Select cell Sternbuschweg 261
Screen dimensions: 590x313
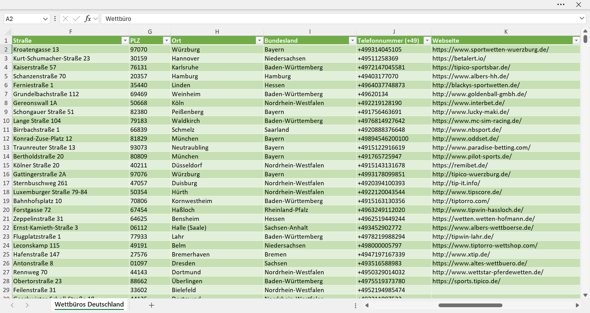[71, 183]
